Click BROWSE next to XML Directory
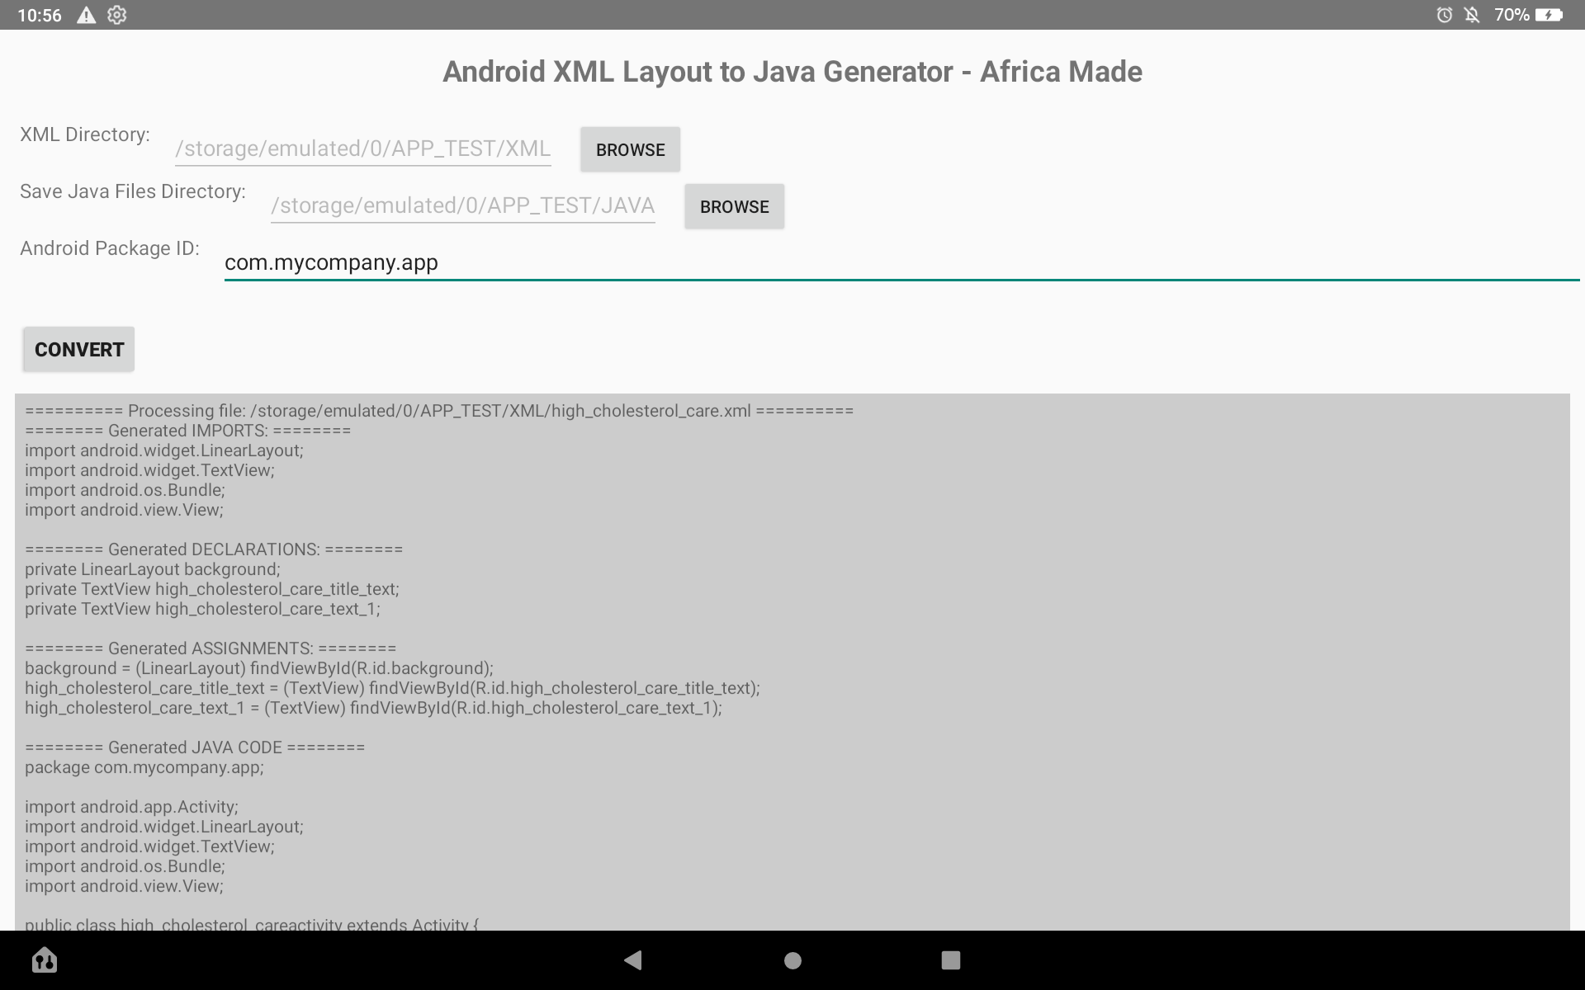Image resolution: width=1585 pixels, height=990 pixels. coord(629,149)
